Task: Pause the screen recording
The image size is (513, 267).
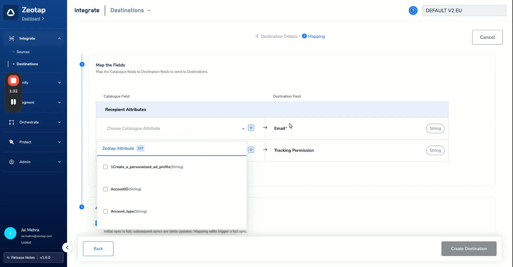Action: point(13,102)
